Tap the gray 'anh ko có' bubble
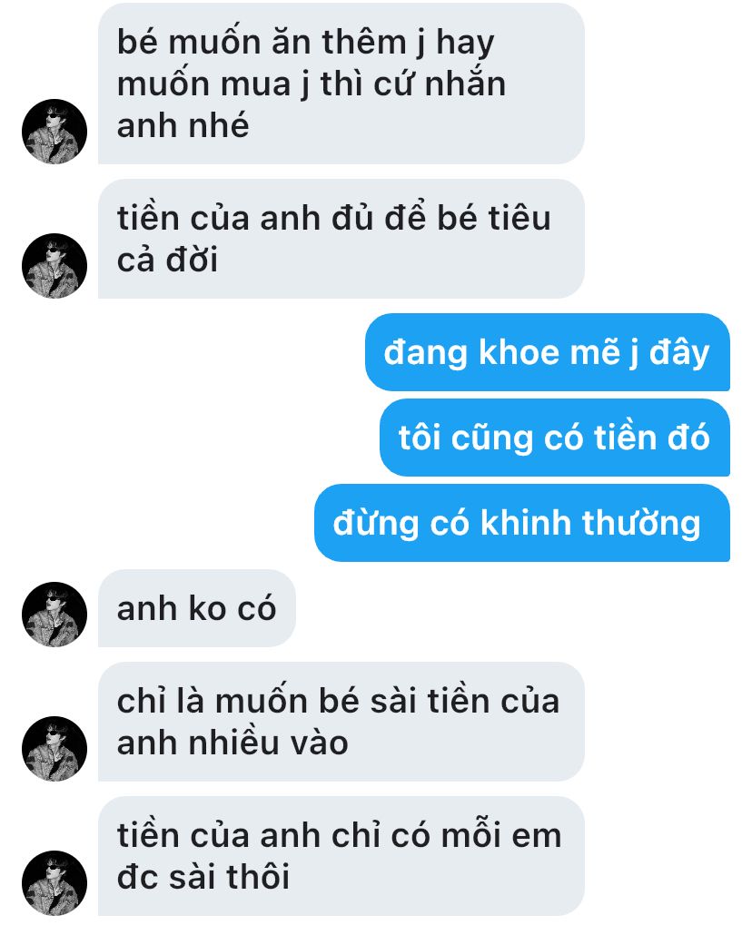The image size is (752, 925). click(196, 608)
